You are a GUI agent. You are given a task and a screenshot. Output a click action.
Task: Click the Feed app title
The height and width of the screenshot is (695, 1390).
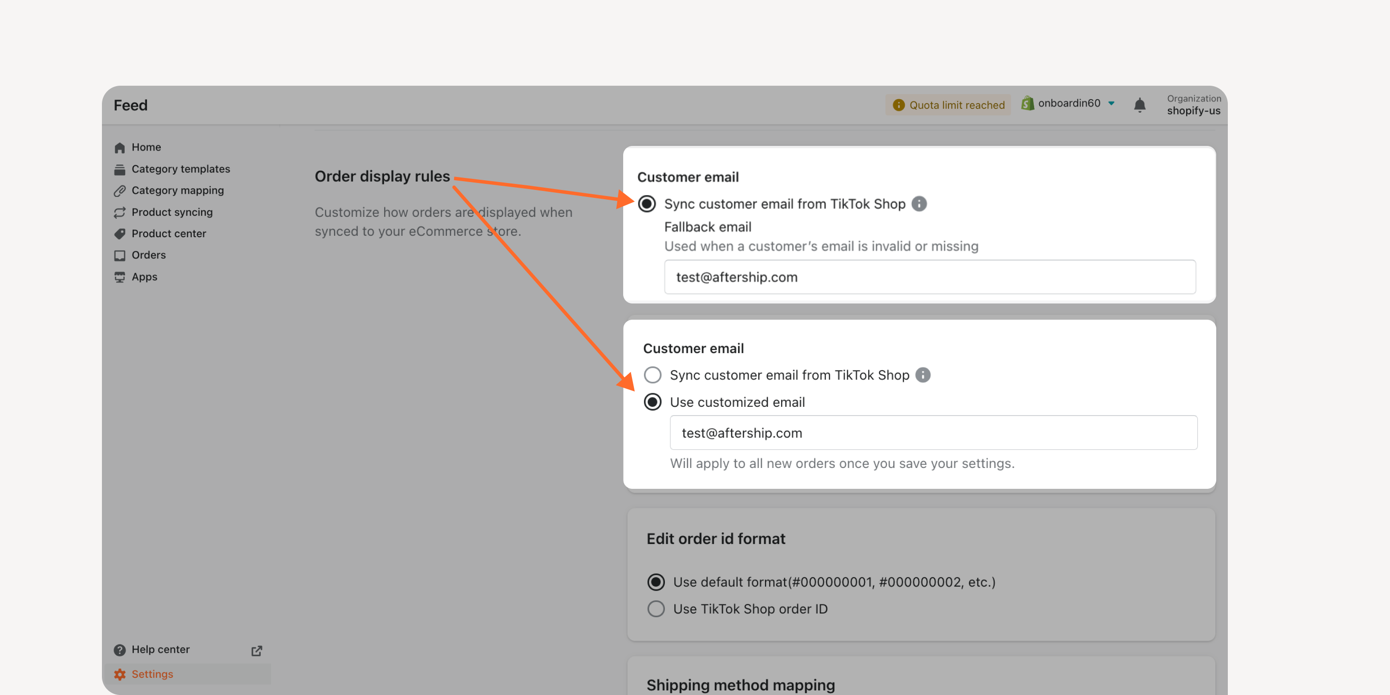(131, 105)
